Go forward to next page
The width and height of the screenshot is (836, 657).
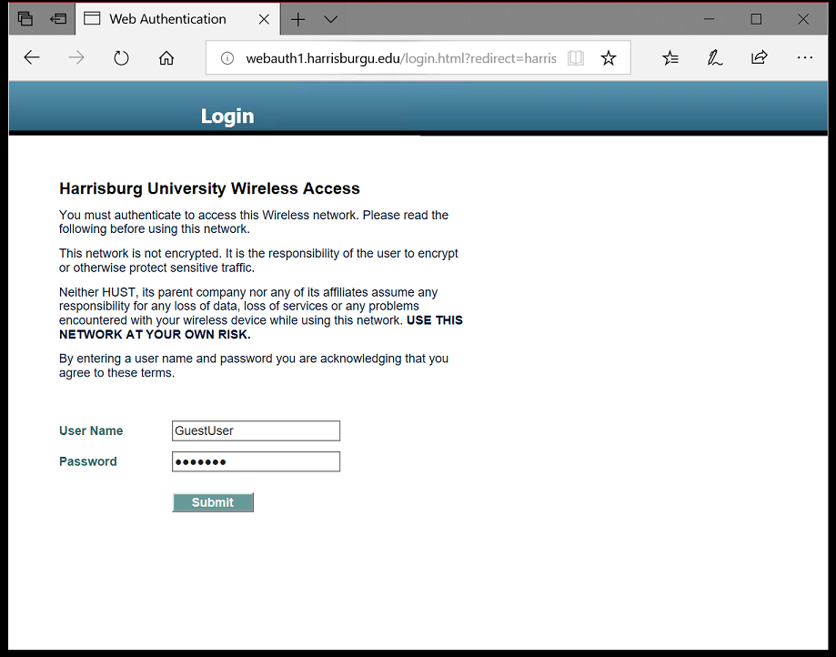76,57
